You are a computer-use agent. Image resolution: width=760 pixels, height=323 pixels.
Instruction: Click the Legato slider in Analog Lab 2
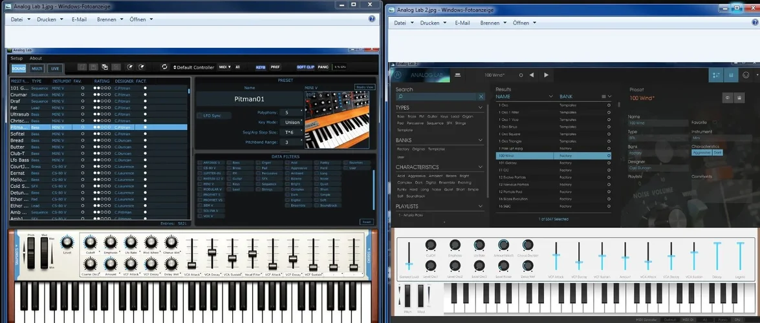740,256
